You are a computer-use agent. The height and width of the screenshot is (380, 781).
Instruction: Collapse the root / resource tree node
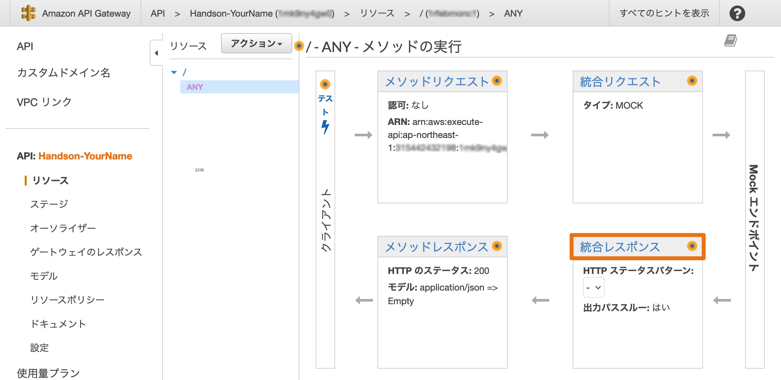pos(174,72)
